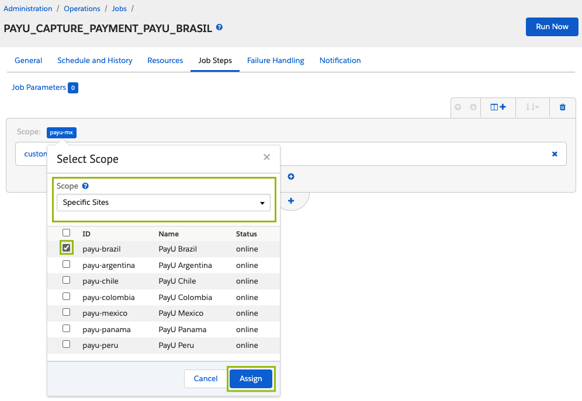582x401 pixels.
Task: Open the sort order dropdown in the toolbar
Action: coord(532,107)
